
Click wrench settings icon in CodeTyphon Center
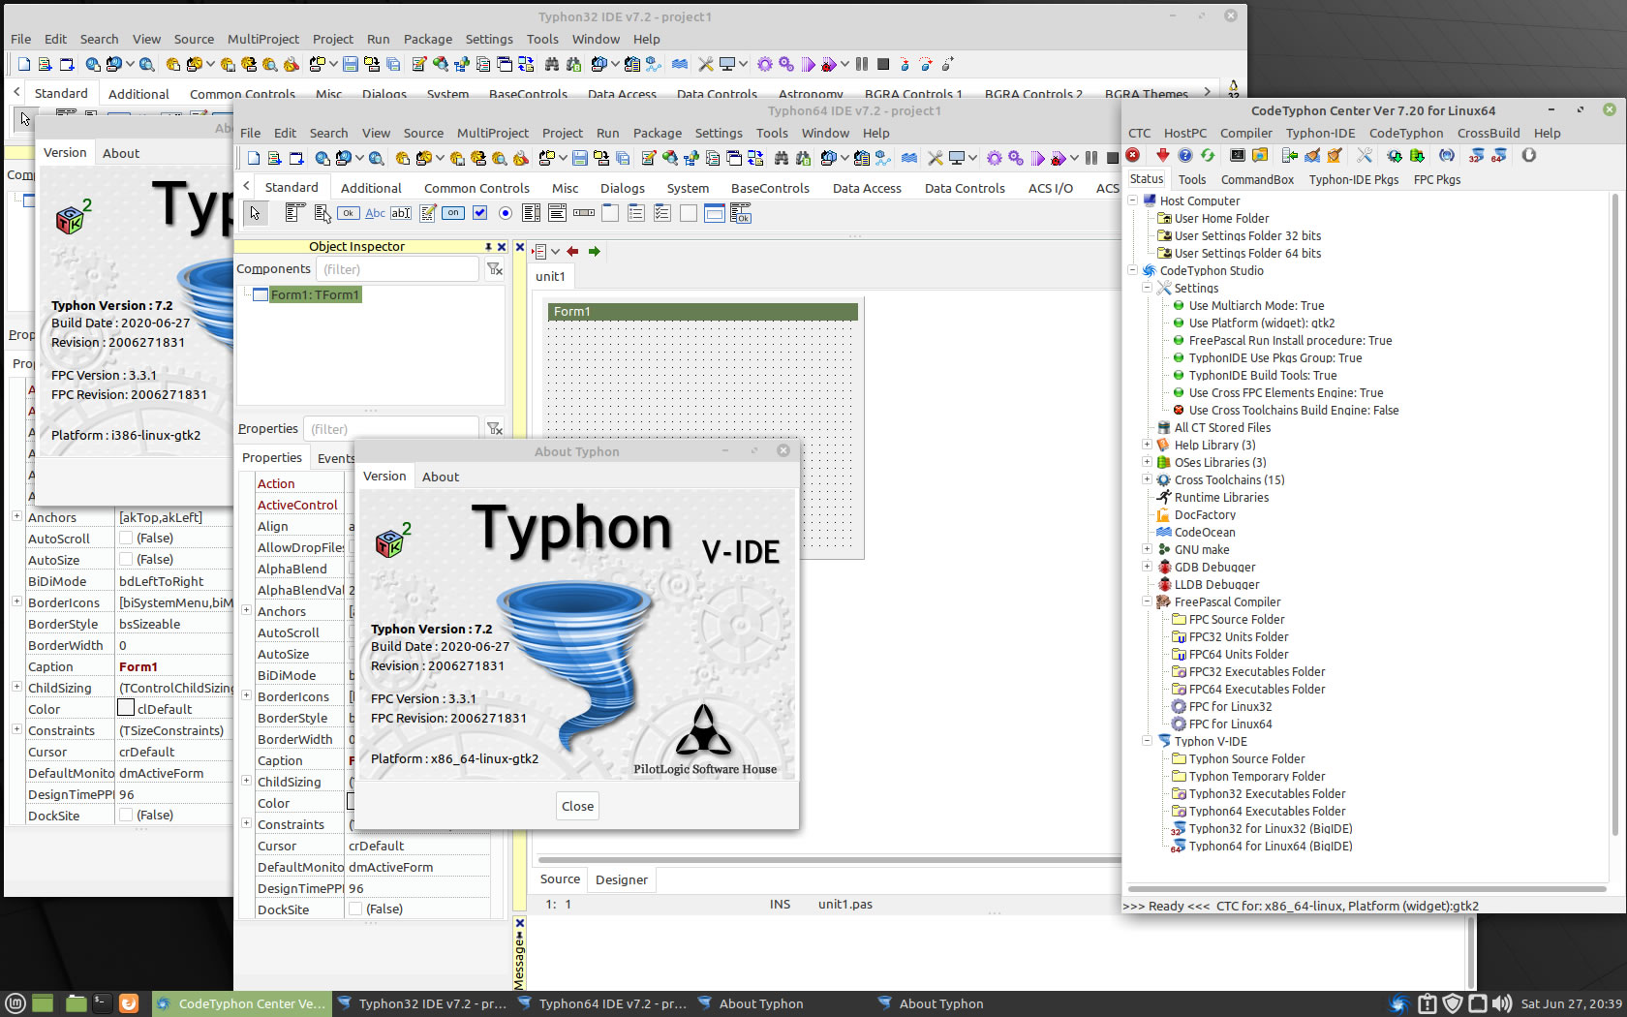tap(1365, 155)
